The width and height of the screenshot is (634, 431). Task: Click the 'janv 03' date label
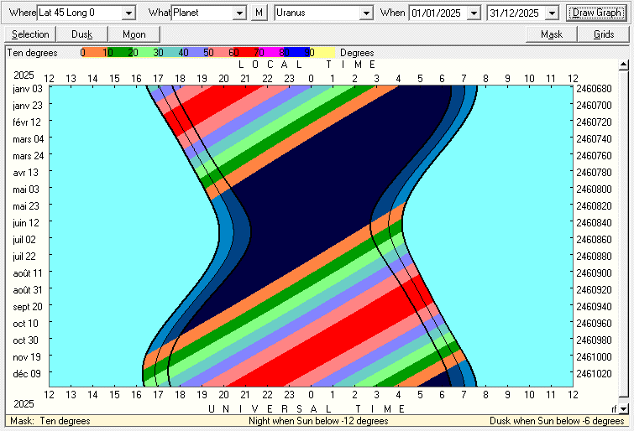point(28,88)
